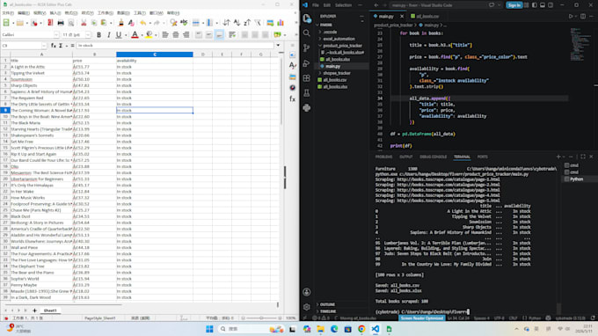This screenshot has height=336, width=598.
Task: Open the Calc sidebar Navigator compass icon
Action: (293, 88)
